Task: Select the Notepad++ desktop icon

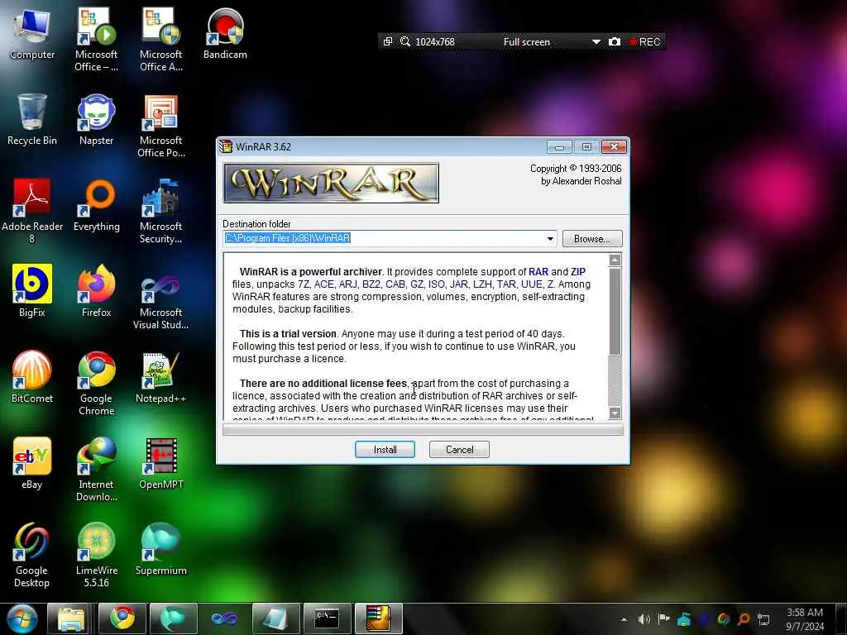Action: 160,377
